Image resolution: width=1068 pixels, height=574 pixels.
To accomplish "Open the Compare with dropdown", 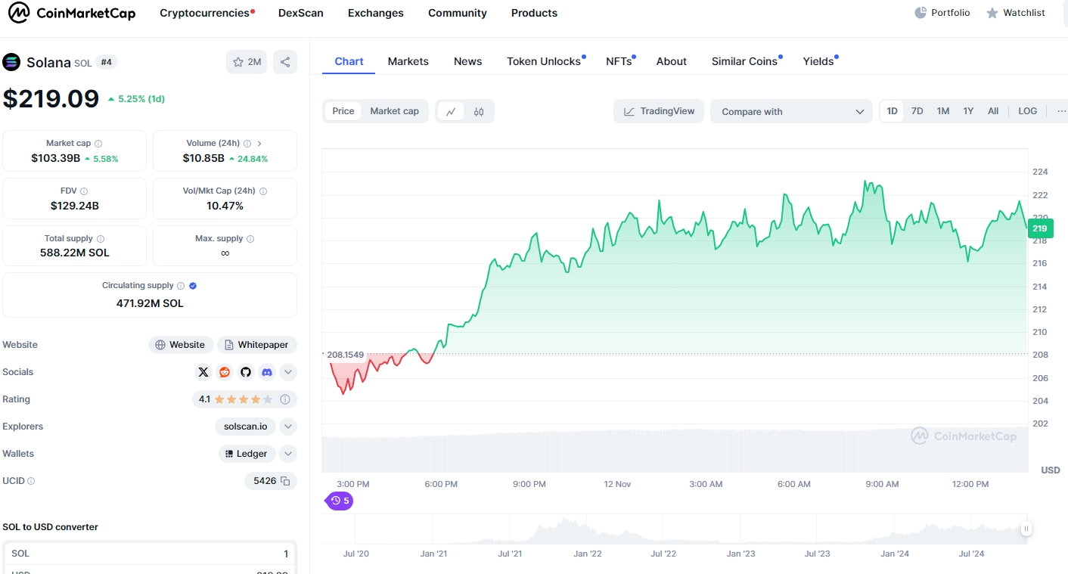I will pos(792,111).
